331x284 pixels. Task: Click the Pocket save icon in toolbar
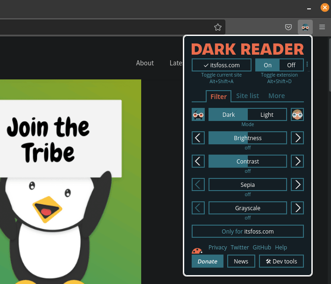(x=289, y=27)
